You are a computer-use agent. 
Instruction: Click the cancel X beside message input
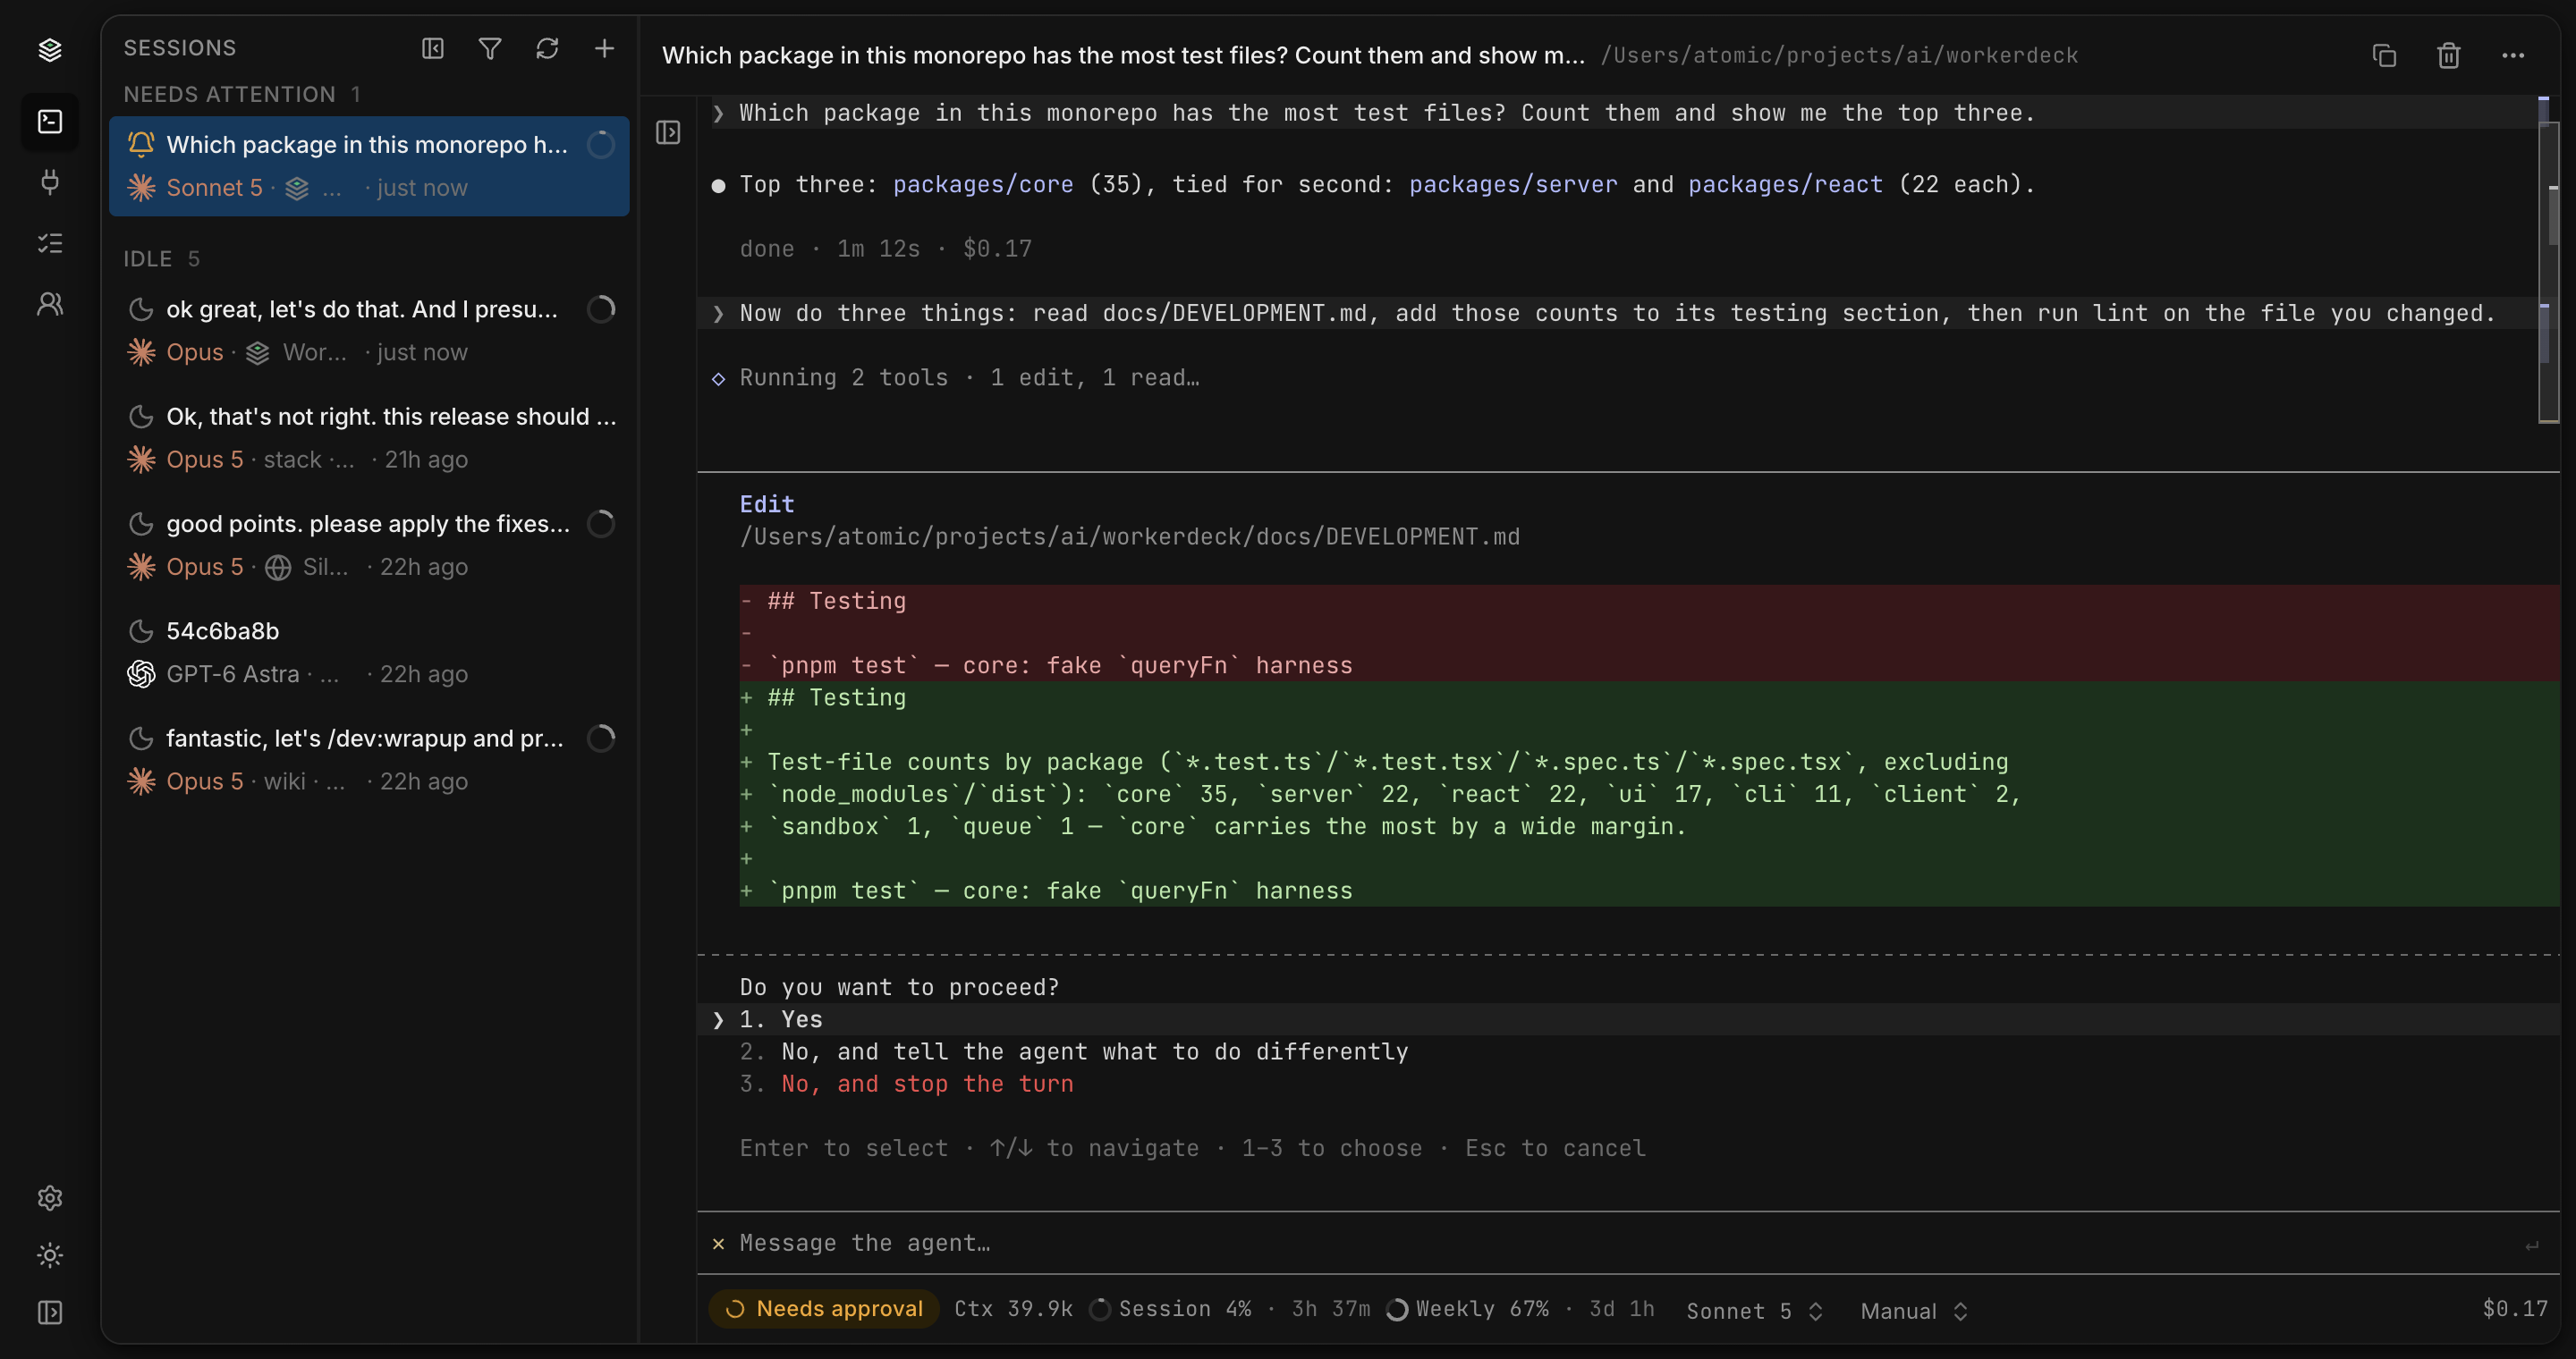[x=718, y=1243]
